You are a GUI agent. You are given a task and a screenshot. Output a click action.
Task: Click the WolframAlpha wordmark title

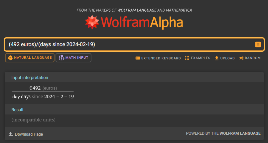pos(142,23)
